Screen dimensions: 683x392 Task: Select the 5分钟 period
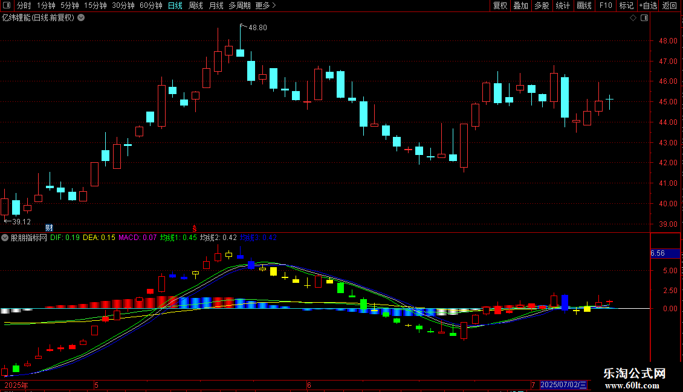(70, 5)
